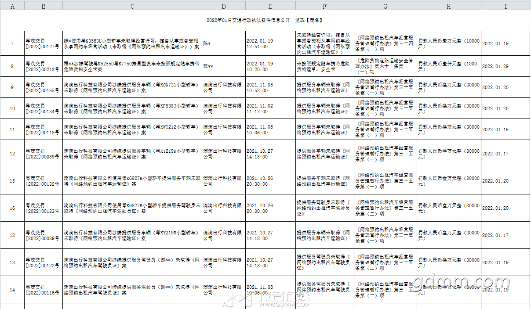Select column I header

(506, 6)
